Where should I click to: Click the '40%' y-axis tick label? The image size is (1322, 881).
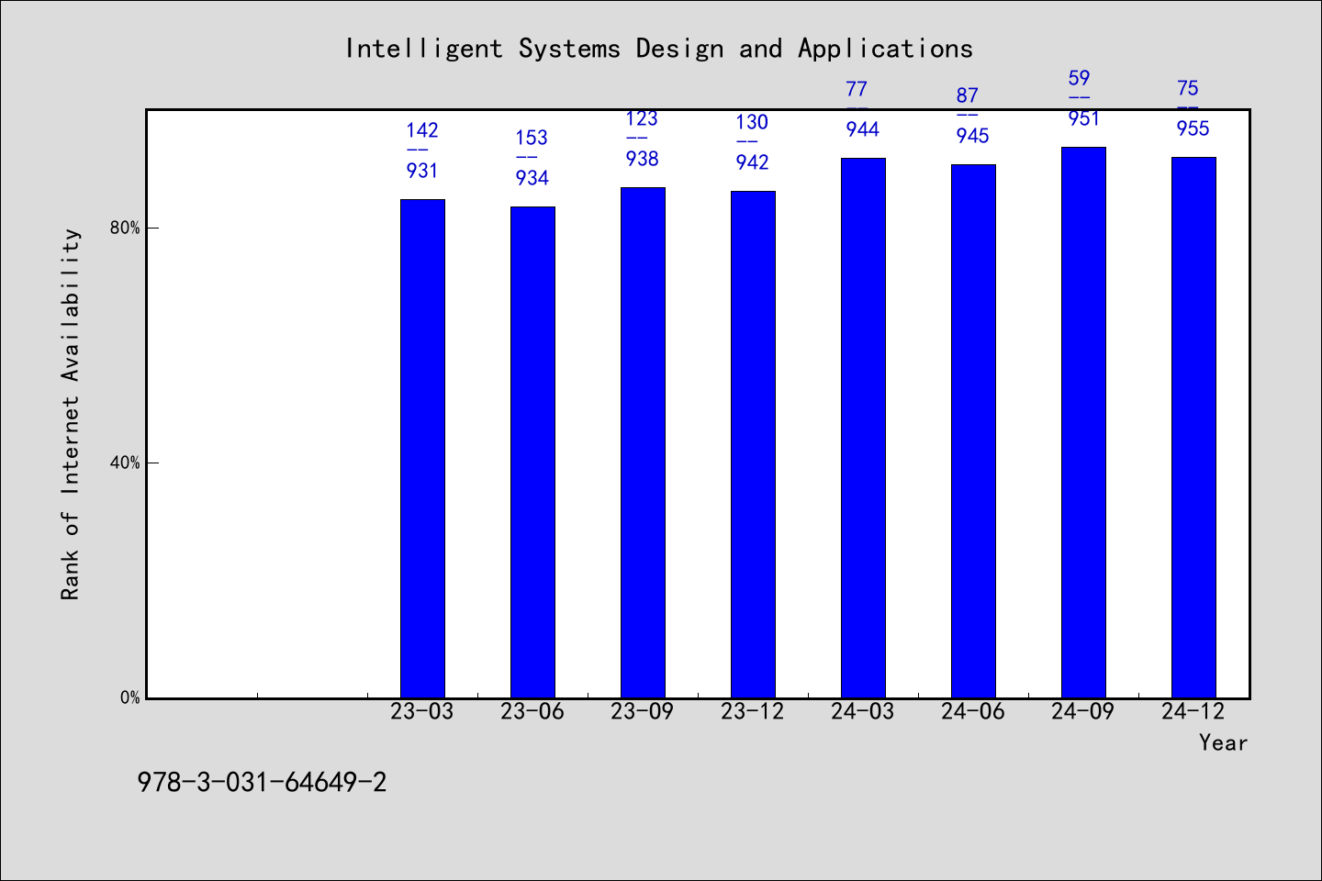125,463
